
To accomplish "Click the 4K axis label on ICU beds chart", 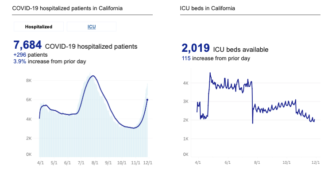I will click(185, 83).
